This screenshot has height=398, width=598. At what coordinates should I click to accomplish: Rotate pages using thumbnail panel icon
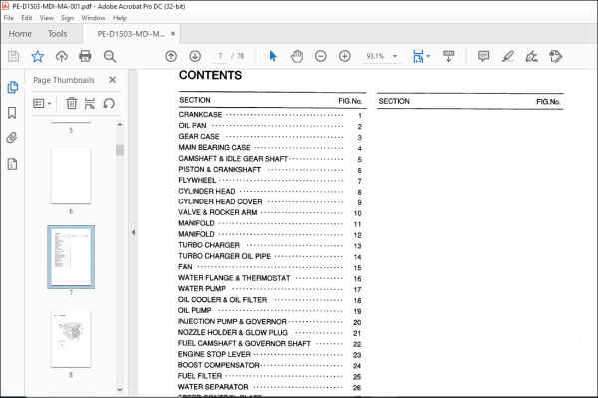click(x=109, y=103)
